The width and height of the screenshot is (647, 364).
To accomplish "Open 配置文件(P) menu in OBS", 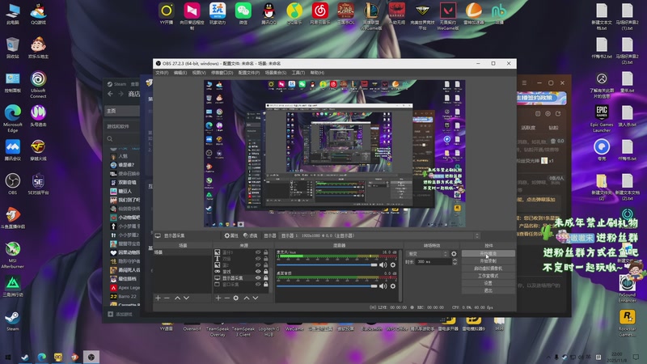I will (249, 73).
